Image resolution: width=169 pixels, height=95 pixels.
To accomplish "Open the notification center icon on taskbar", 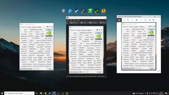I will point(166,93).
